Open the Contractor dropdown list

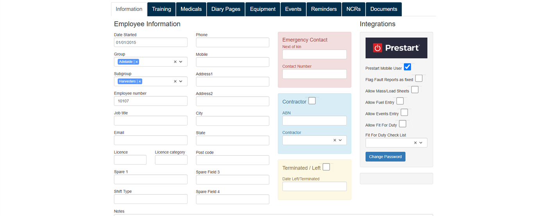[x=340, y=140]
